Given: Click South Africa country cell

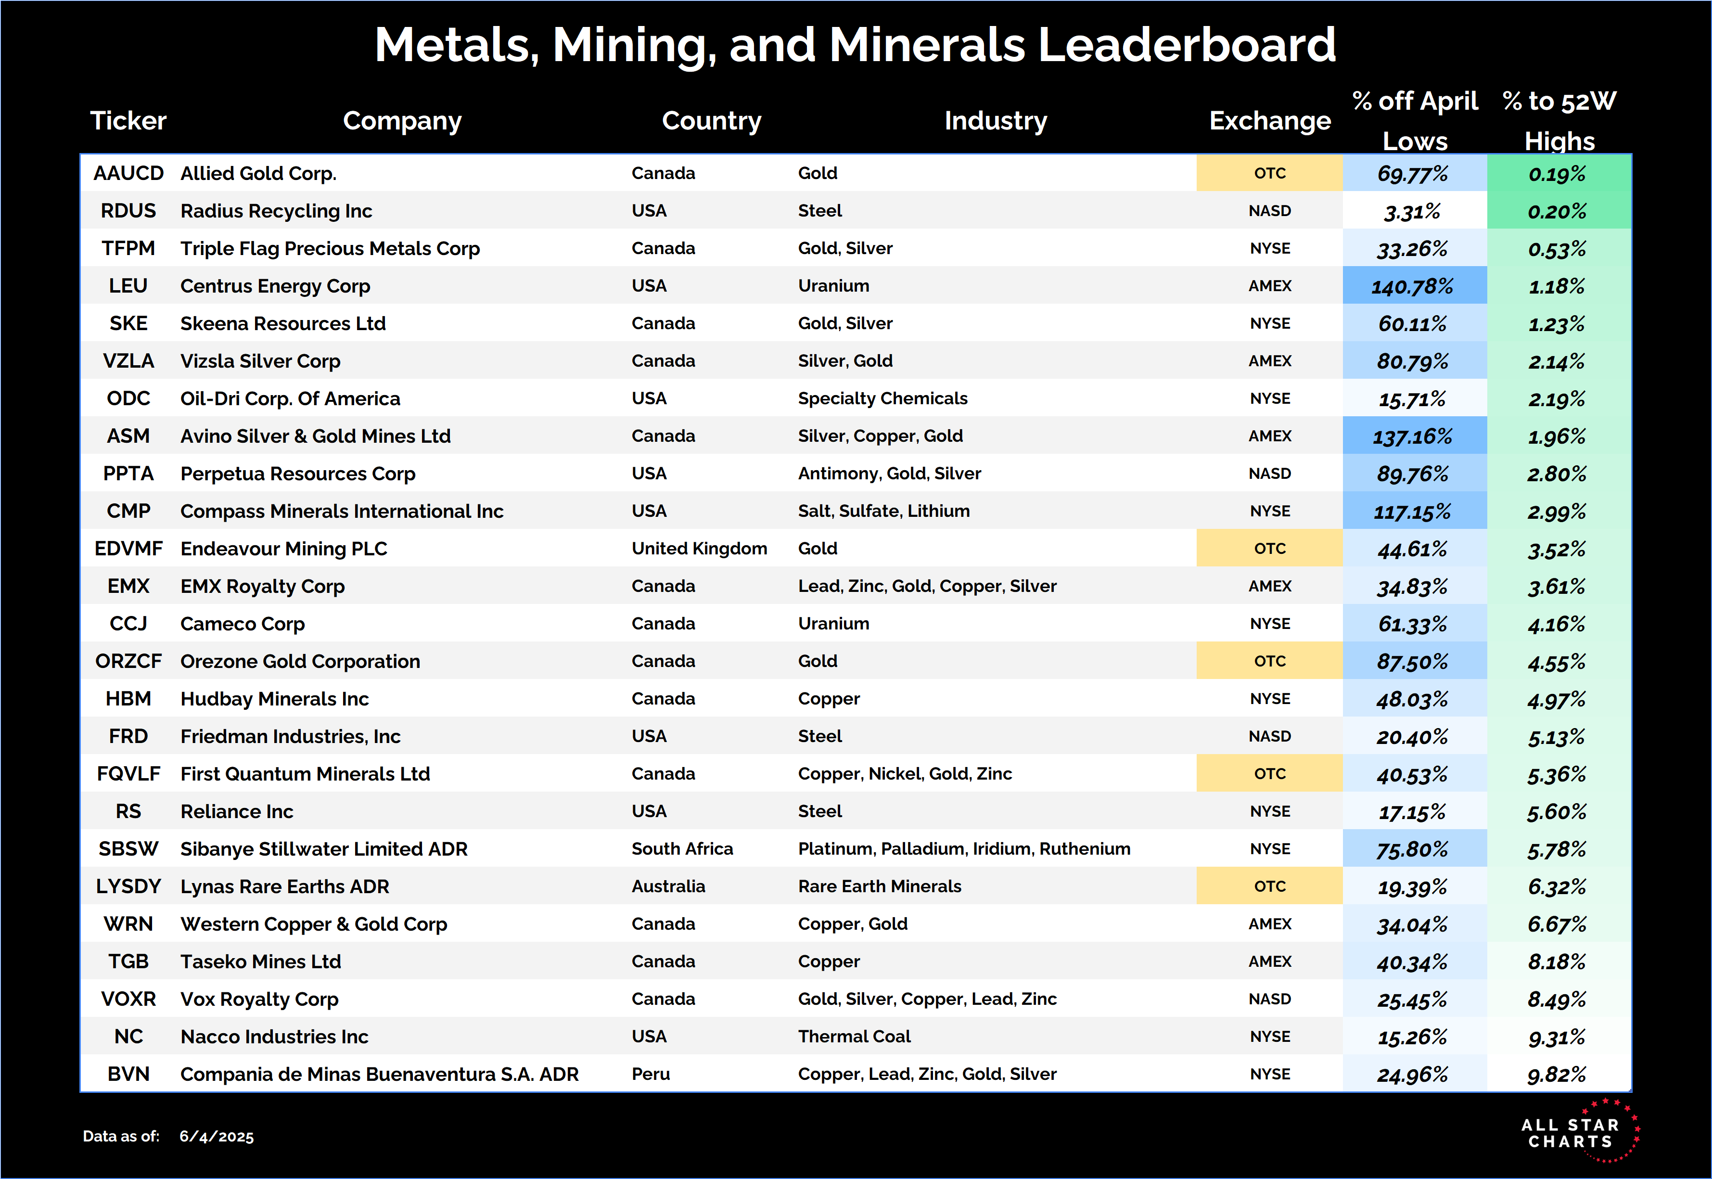Looking at the screenshot, I should point(682,849).
